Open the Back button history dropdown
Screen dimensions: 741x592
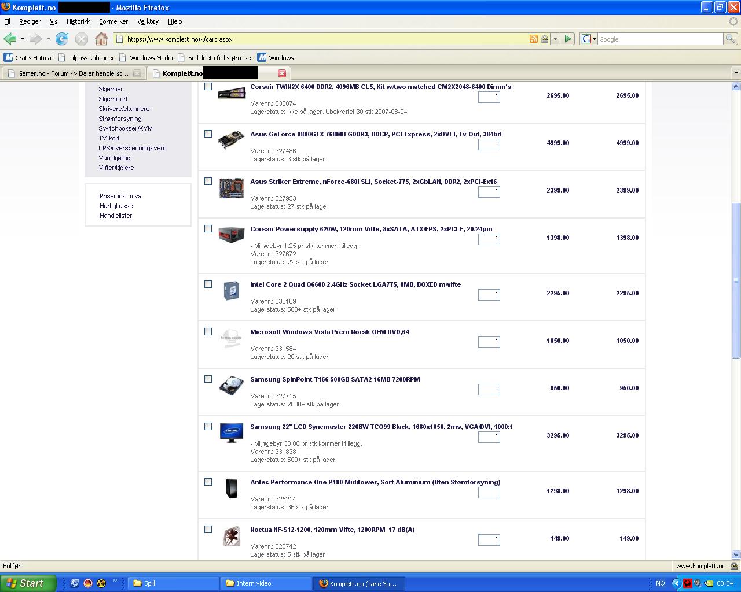(x=23, y=39)
